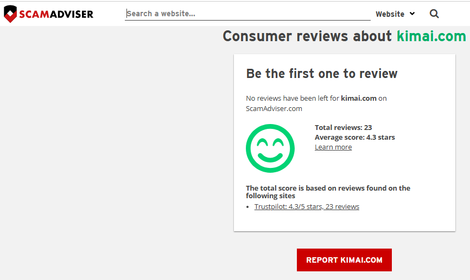Click the green kimai.com heading text
This screenshot has width=470, height=280.
click(431, 36)
